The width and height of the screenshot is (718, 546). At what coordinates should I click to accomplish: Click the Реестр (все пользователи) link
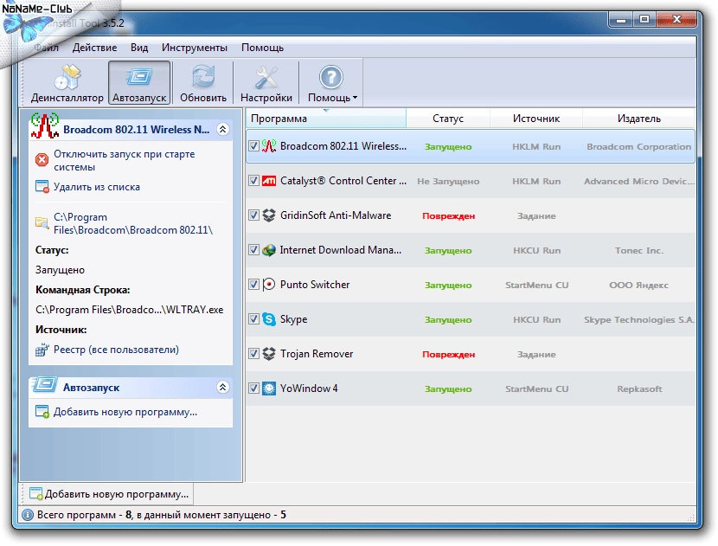tap(116, 350)
